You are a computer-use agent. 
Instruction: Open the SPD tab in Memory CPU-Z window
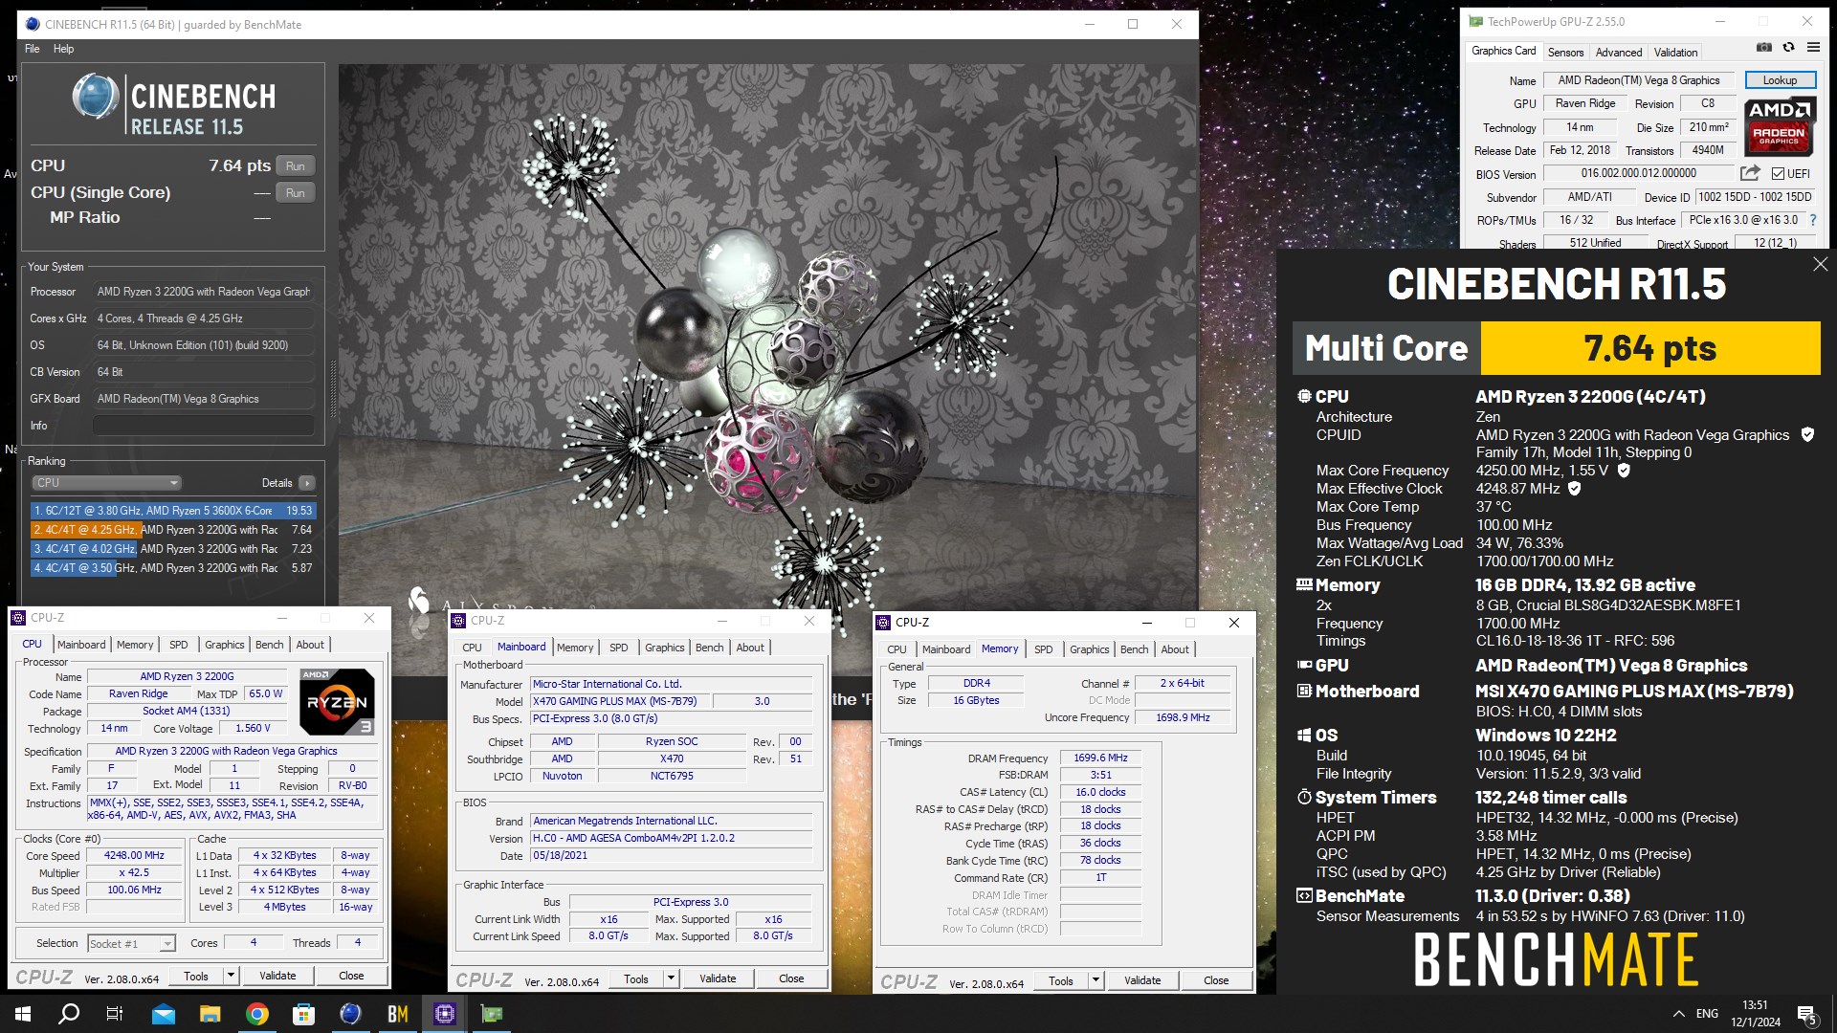click(x=1044, y=649)
